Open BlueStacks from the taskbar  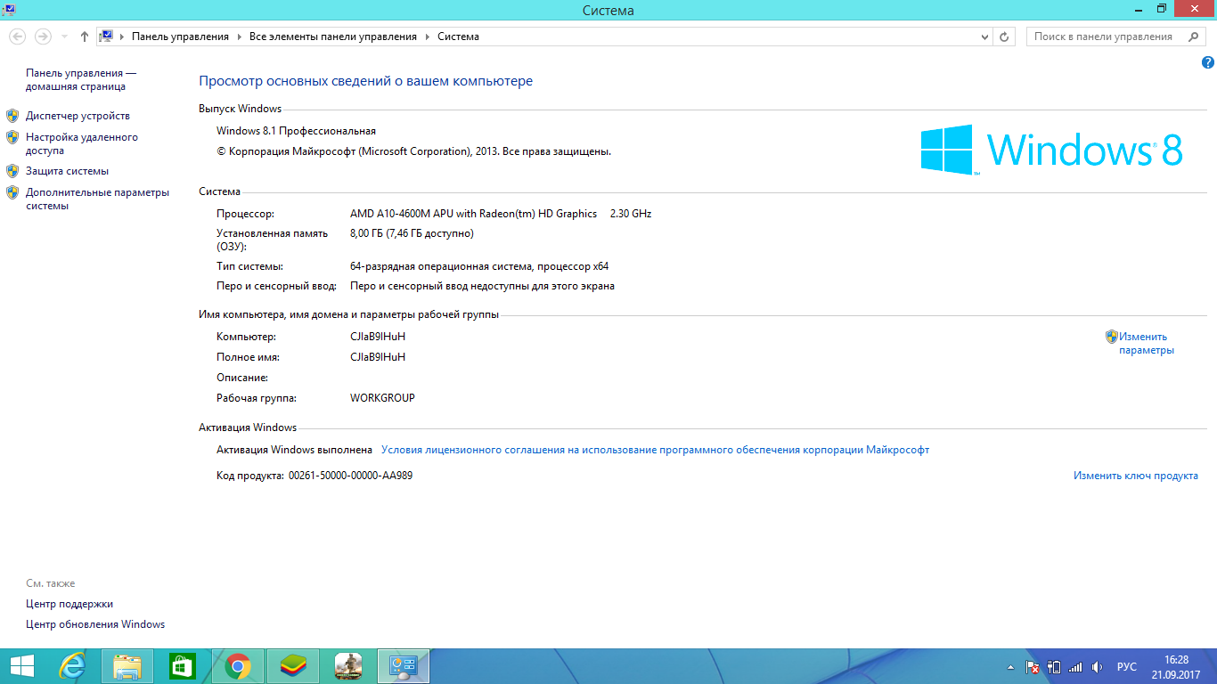tap(293, 666)
